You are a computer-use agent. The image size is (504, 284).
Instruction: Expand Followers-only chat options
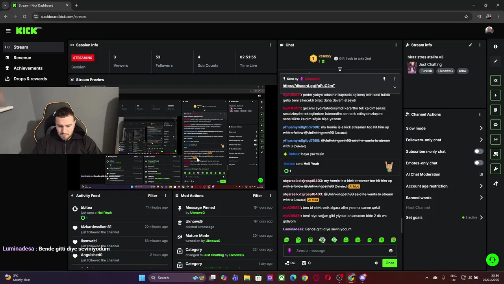point(481,140)
